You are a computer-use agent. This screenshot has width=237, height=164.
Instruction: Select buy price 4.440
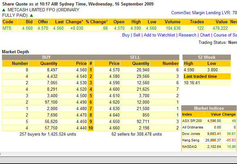82,128
